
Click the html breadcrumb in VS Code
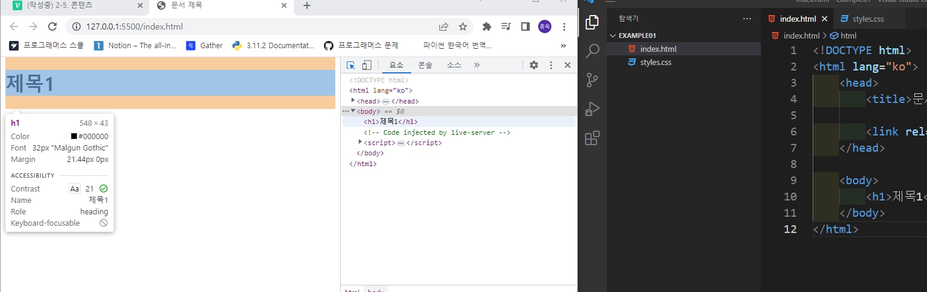pyautogui.click(x=843, y=36)
